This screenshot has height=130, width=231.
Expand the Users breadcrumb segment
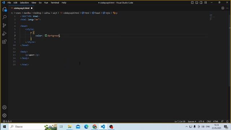pyautogui.click(x=18, y=13)
